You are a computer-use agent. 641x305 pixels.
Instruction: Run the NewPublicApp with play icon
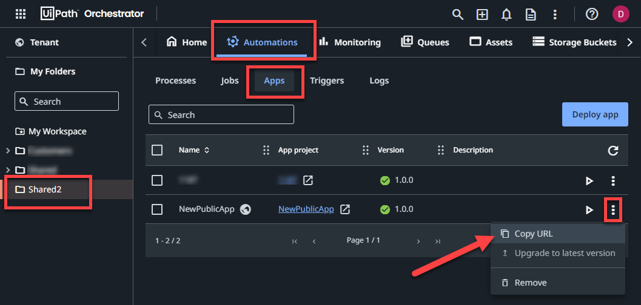pos(589,210)
